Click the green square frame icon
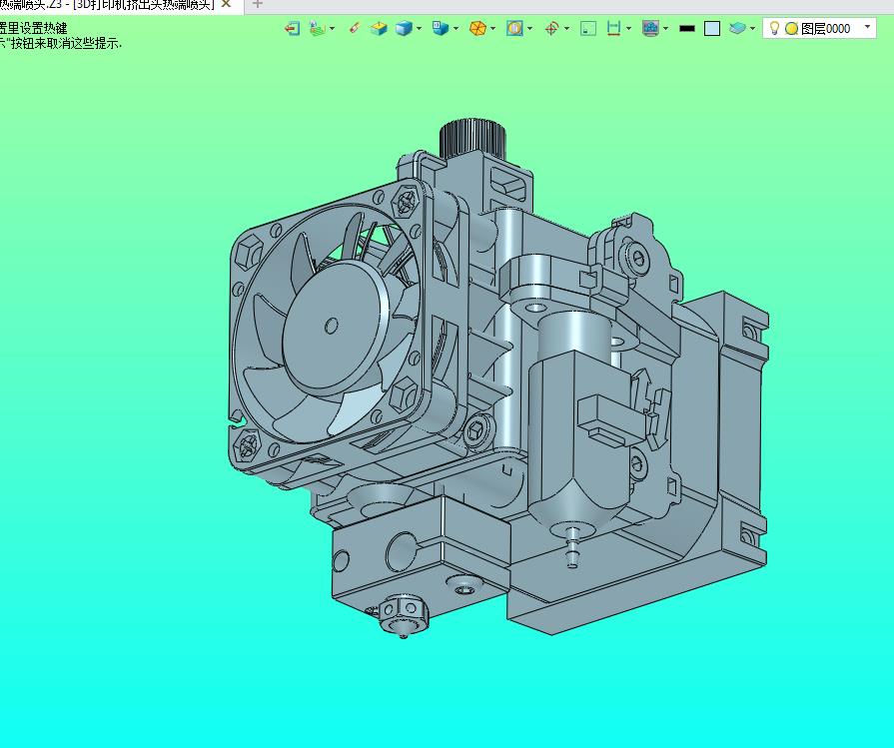This screenshot has height=748, width=894. (588, 29)
